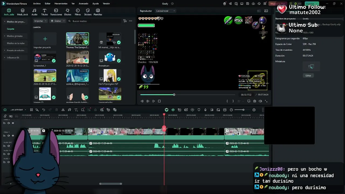Toggle Video 2 track visibility eye
Screen dimensions: 345x194
tap(13, 123)
